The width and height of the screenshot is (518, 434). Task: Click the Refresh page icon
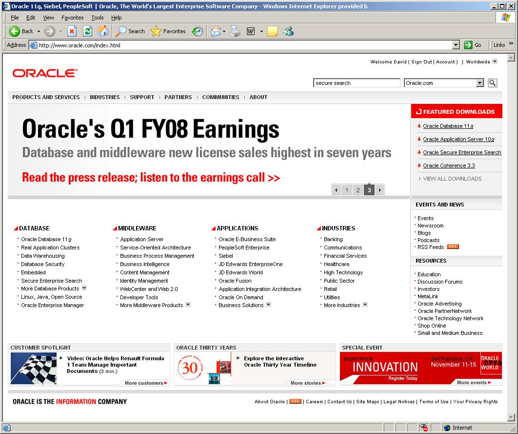pos(87,31)
